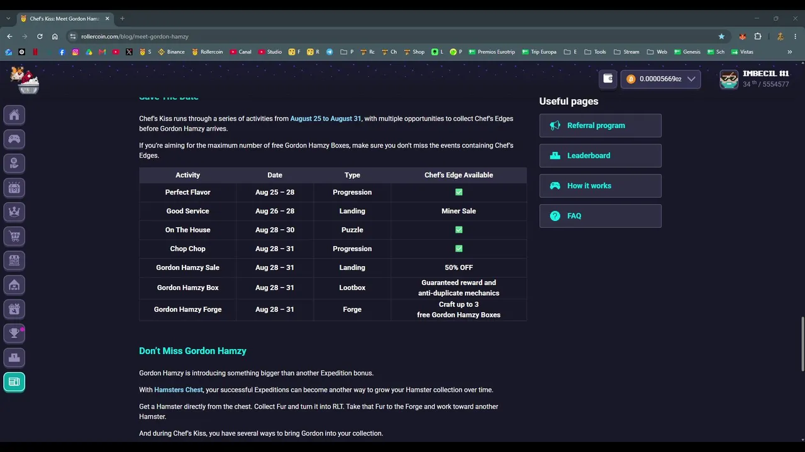The width and height of the screenshot is (805, 452).
Task: Open the Referral program page
Action: click(600, 126)
